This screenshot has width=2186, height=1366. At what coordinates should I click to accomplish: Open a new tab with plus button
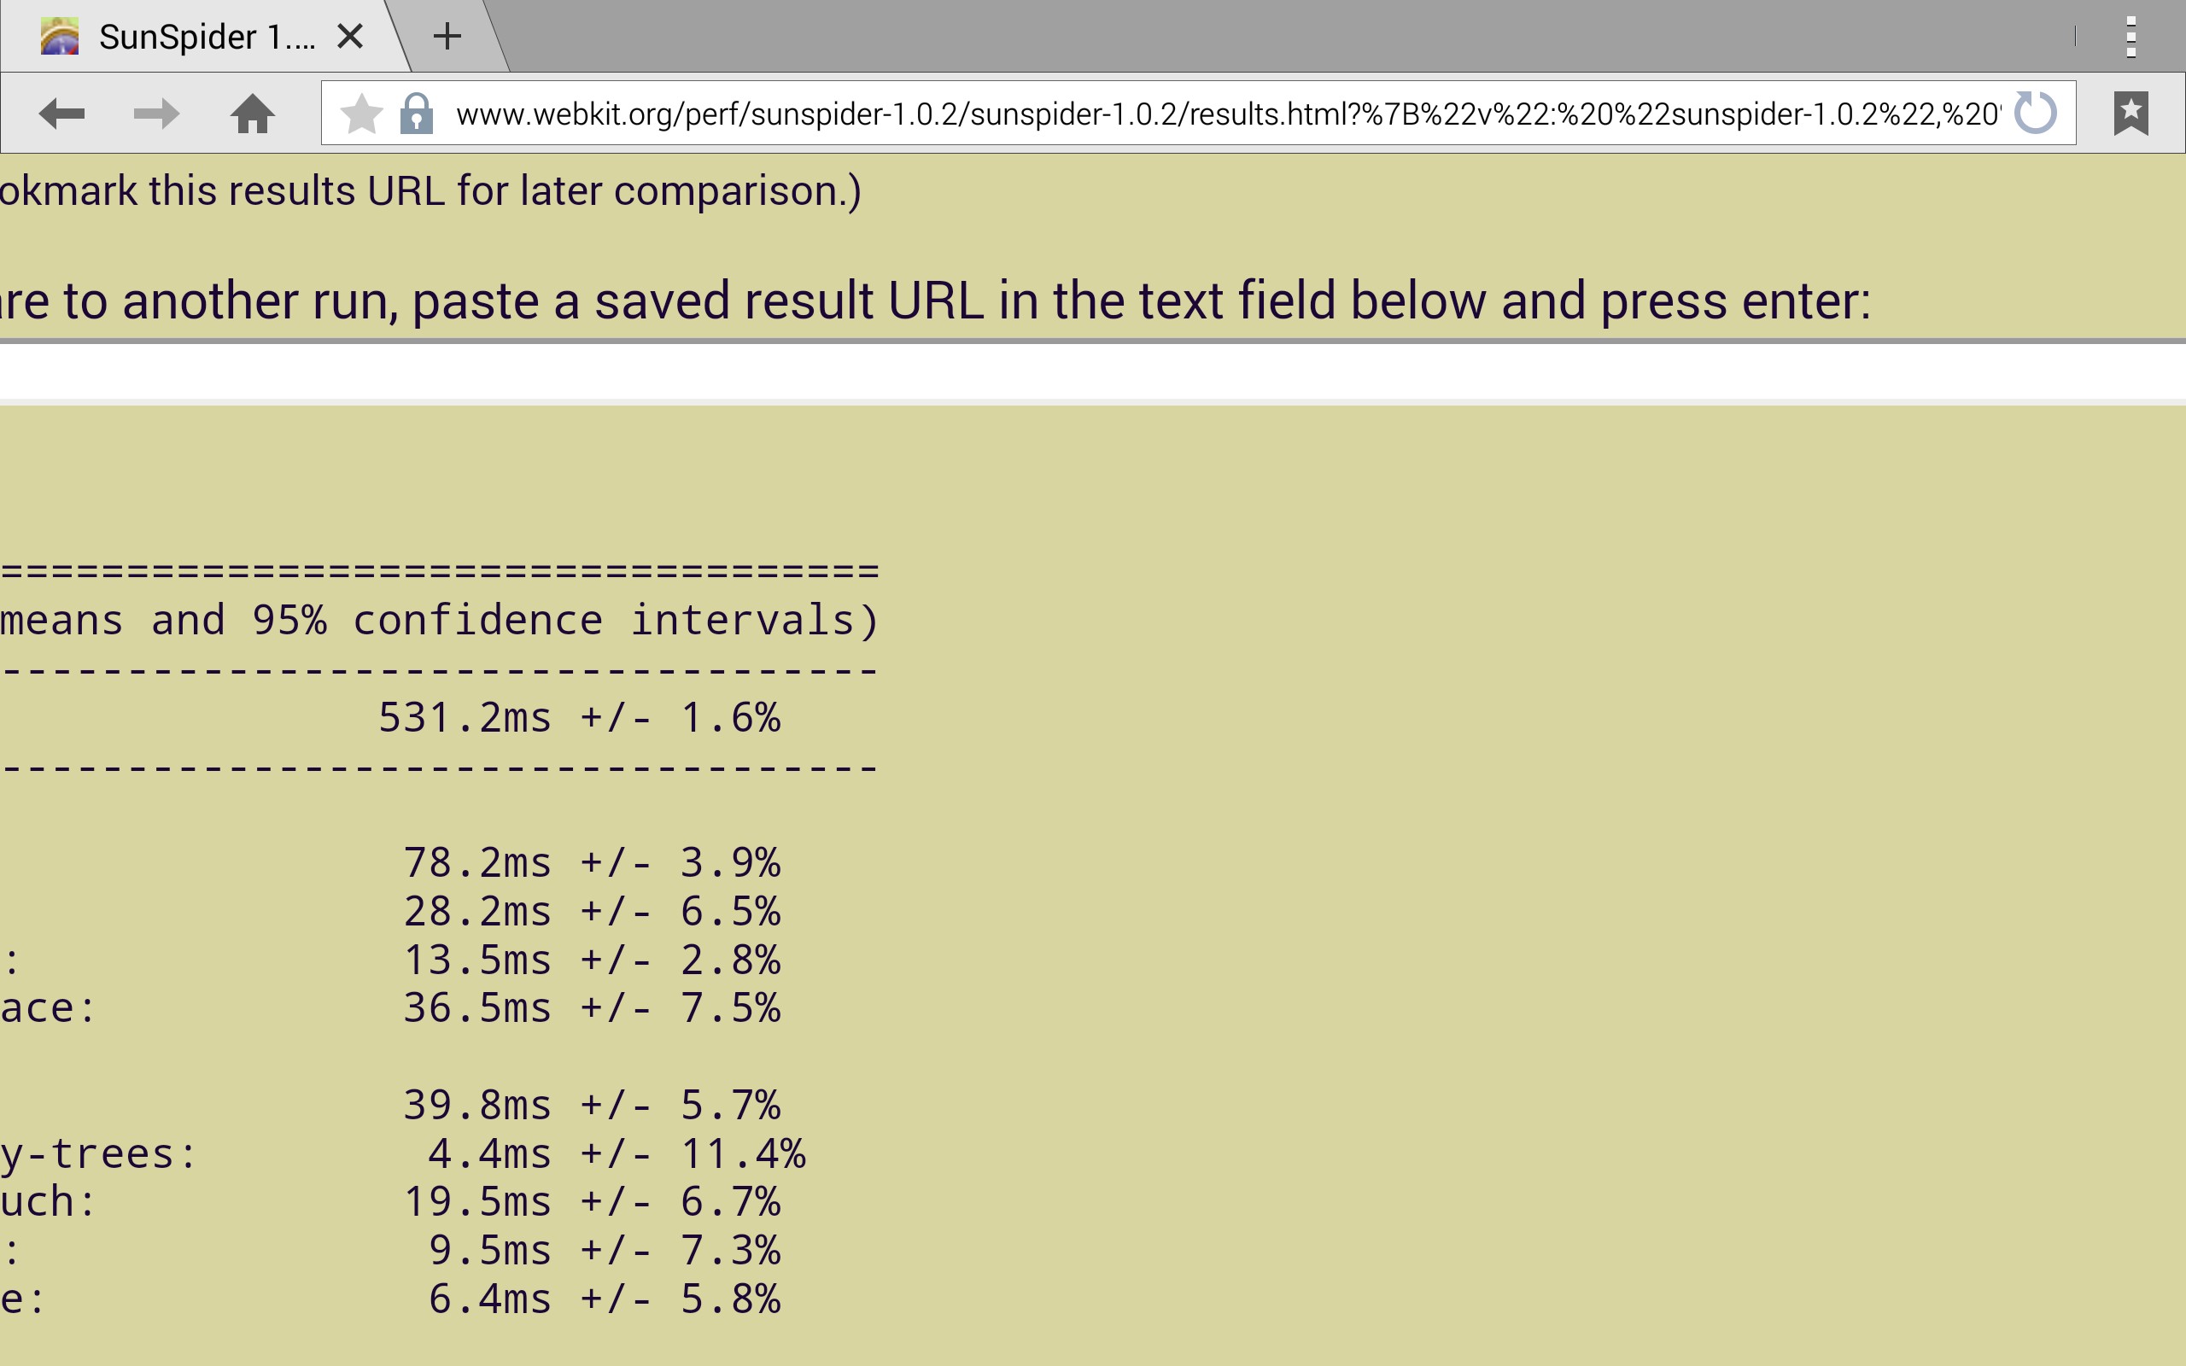[x=447, y=37]
